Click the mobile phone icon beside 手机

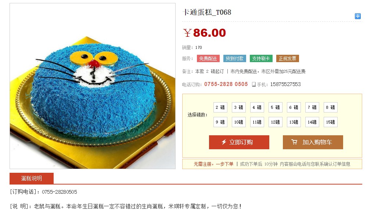(x=254, y=85)
